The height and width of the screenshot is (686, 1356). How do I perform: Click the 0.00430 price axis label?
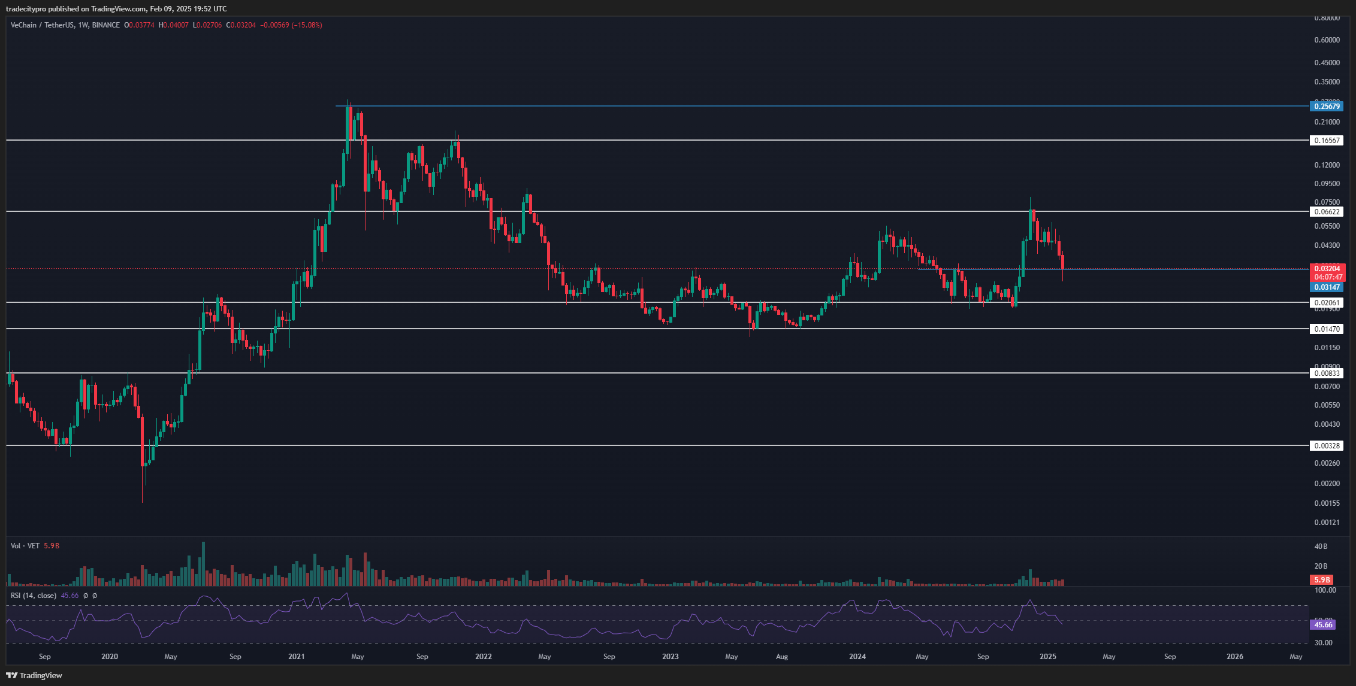pyautogui.click(x=1326, y=424)
